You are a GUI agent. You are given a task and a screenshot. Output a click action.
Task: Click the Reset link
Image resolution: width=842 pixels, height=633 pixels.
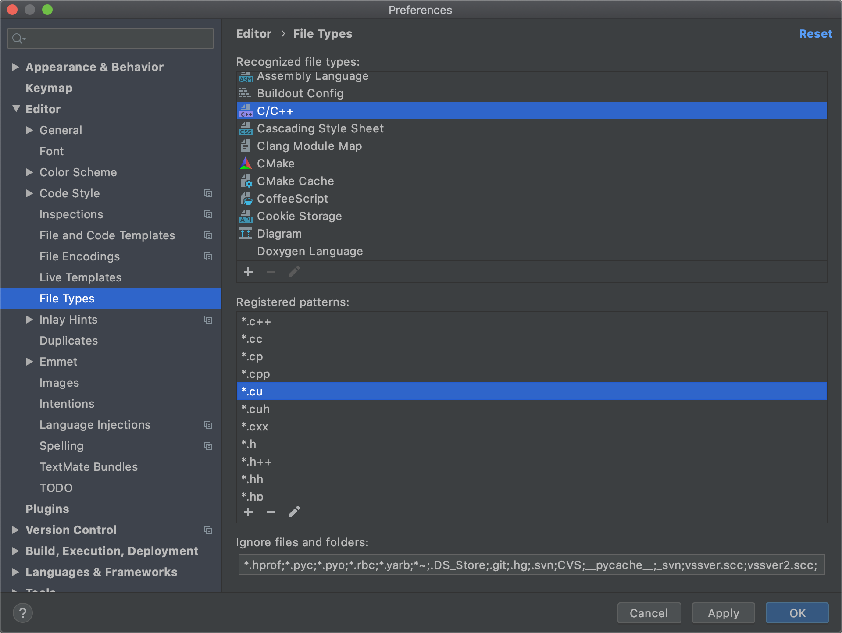pyautogui.click(x=815, y=34)
